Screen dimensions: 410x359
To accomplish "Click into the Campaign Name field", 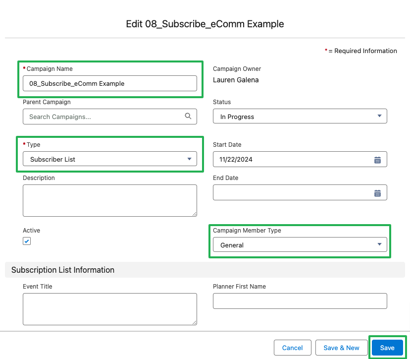I will pos(110,83).
